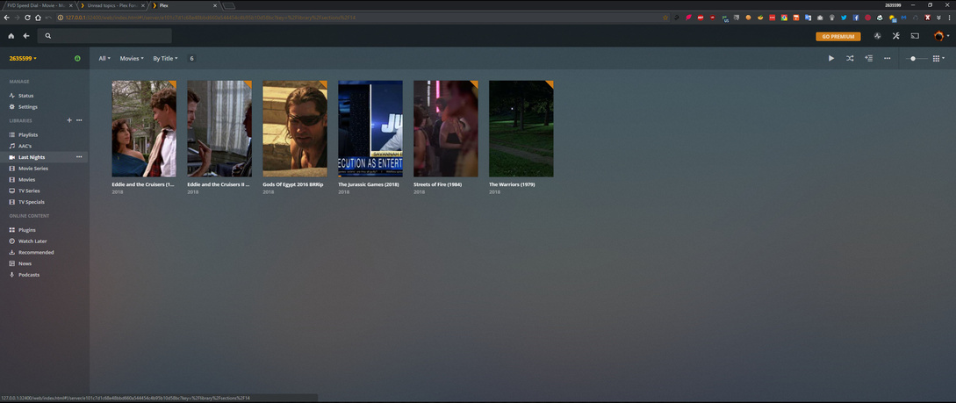The width and height of the screenshot is (956, 403).
Task: Open Status in the sidebar
Action: tap(44, 96)
